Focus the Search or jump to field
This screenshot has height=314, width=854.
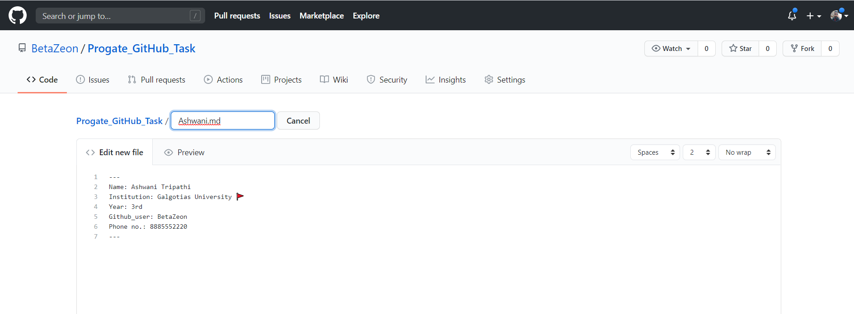[120, 16]
